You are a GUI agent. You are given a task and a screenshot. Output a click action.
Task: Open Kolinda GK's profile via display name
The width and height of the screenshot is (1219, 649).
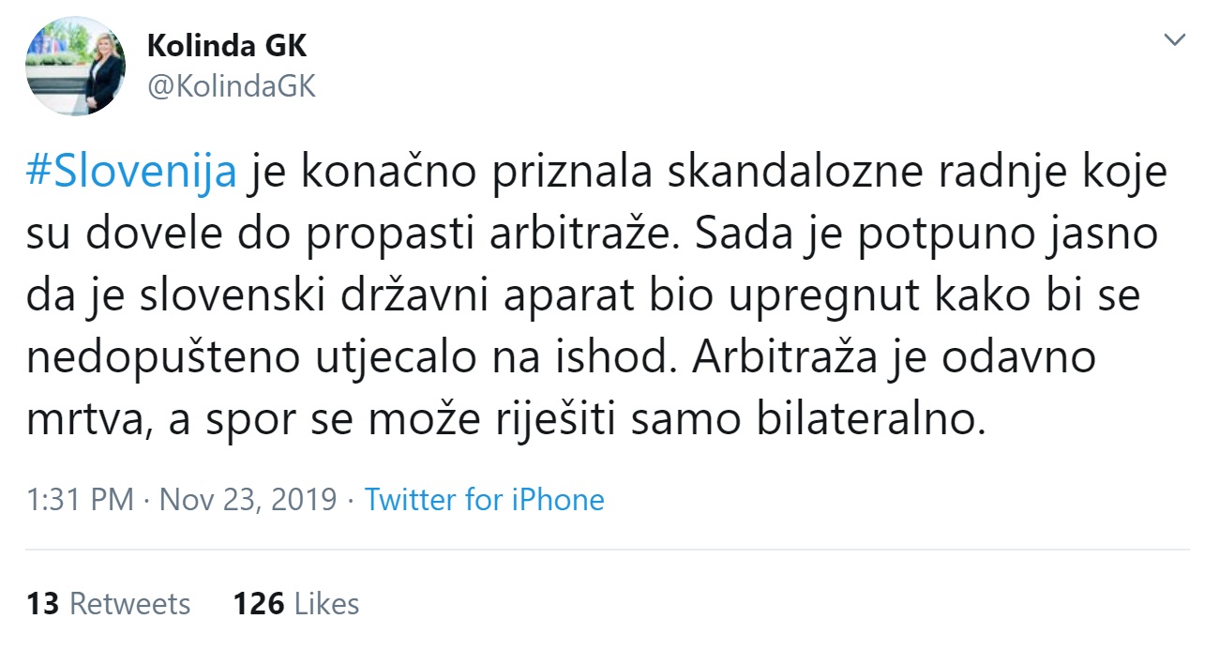[x=228, y=44]
